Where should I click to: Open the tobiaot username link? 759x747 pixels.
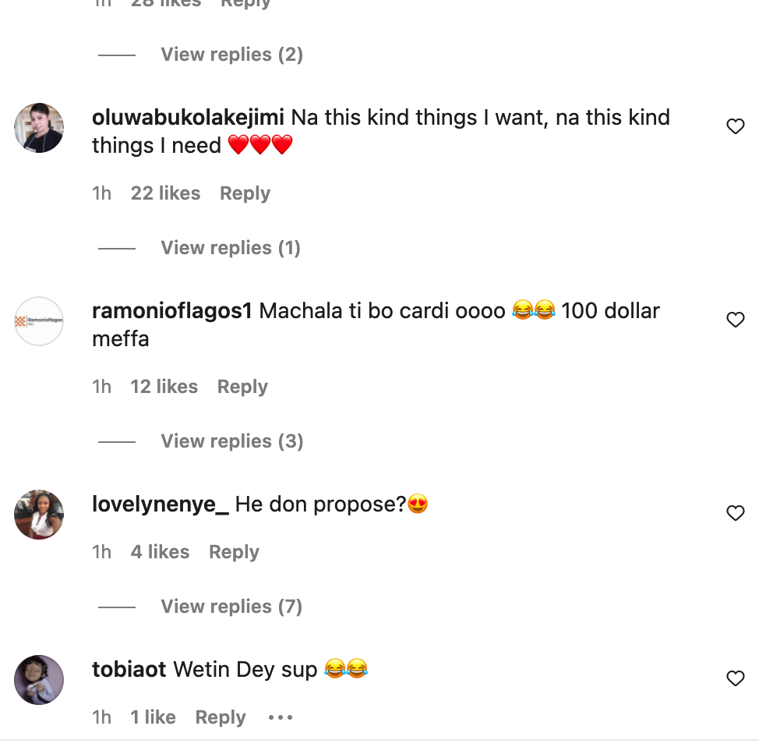pos(129,669)
